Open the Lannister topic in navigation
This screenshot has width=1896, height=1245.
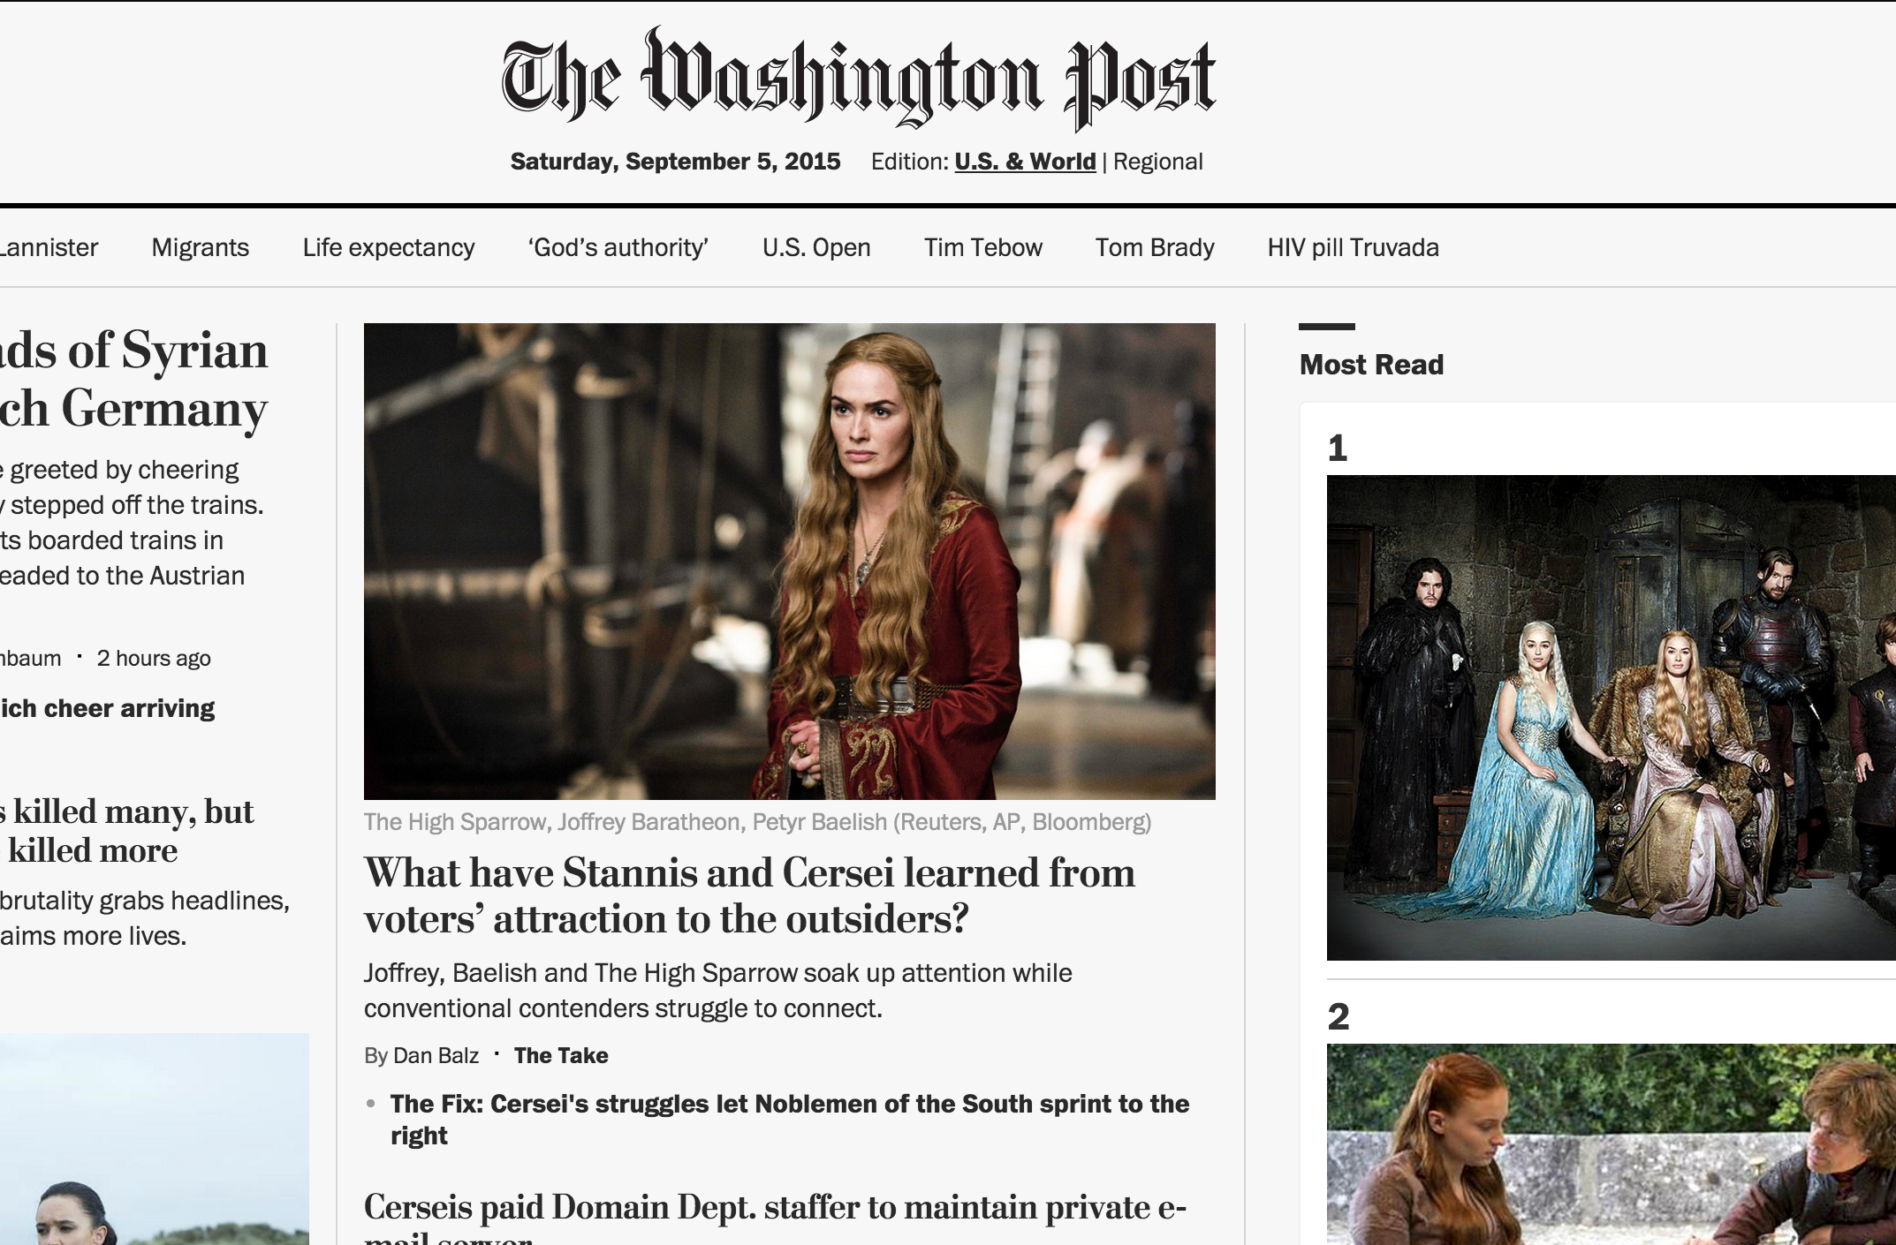point(49,247)
